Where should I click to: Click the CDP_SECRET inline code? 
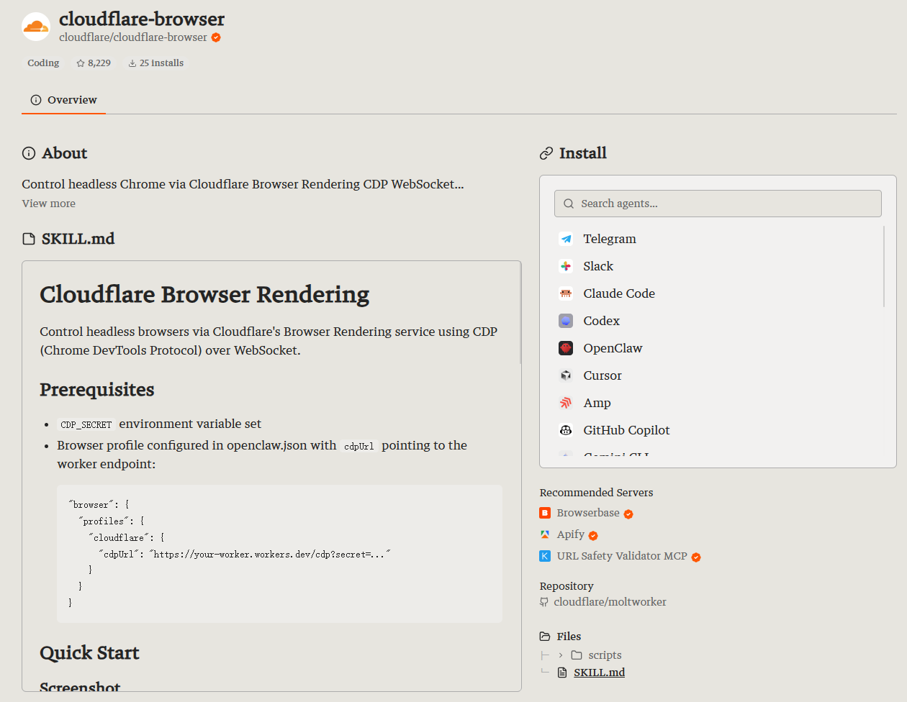click(86, 424)
